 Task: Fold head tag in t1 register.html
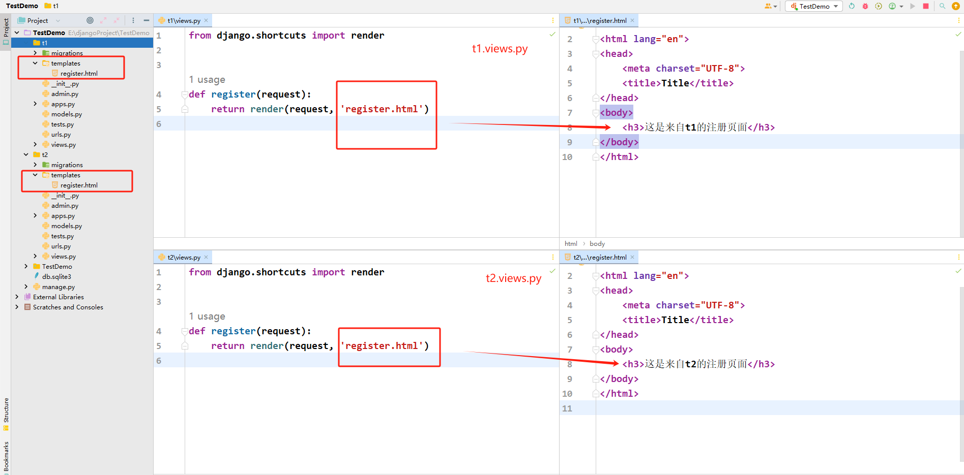(596, 54)
